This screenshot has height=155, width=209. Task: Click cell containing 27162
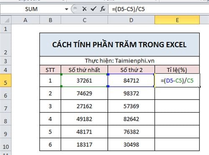(x=84, y=106)
